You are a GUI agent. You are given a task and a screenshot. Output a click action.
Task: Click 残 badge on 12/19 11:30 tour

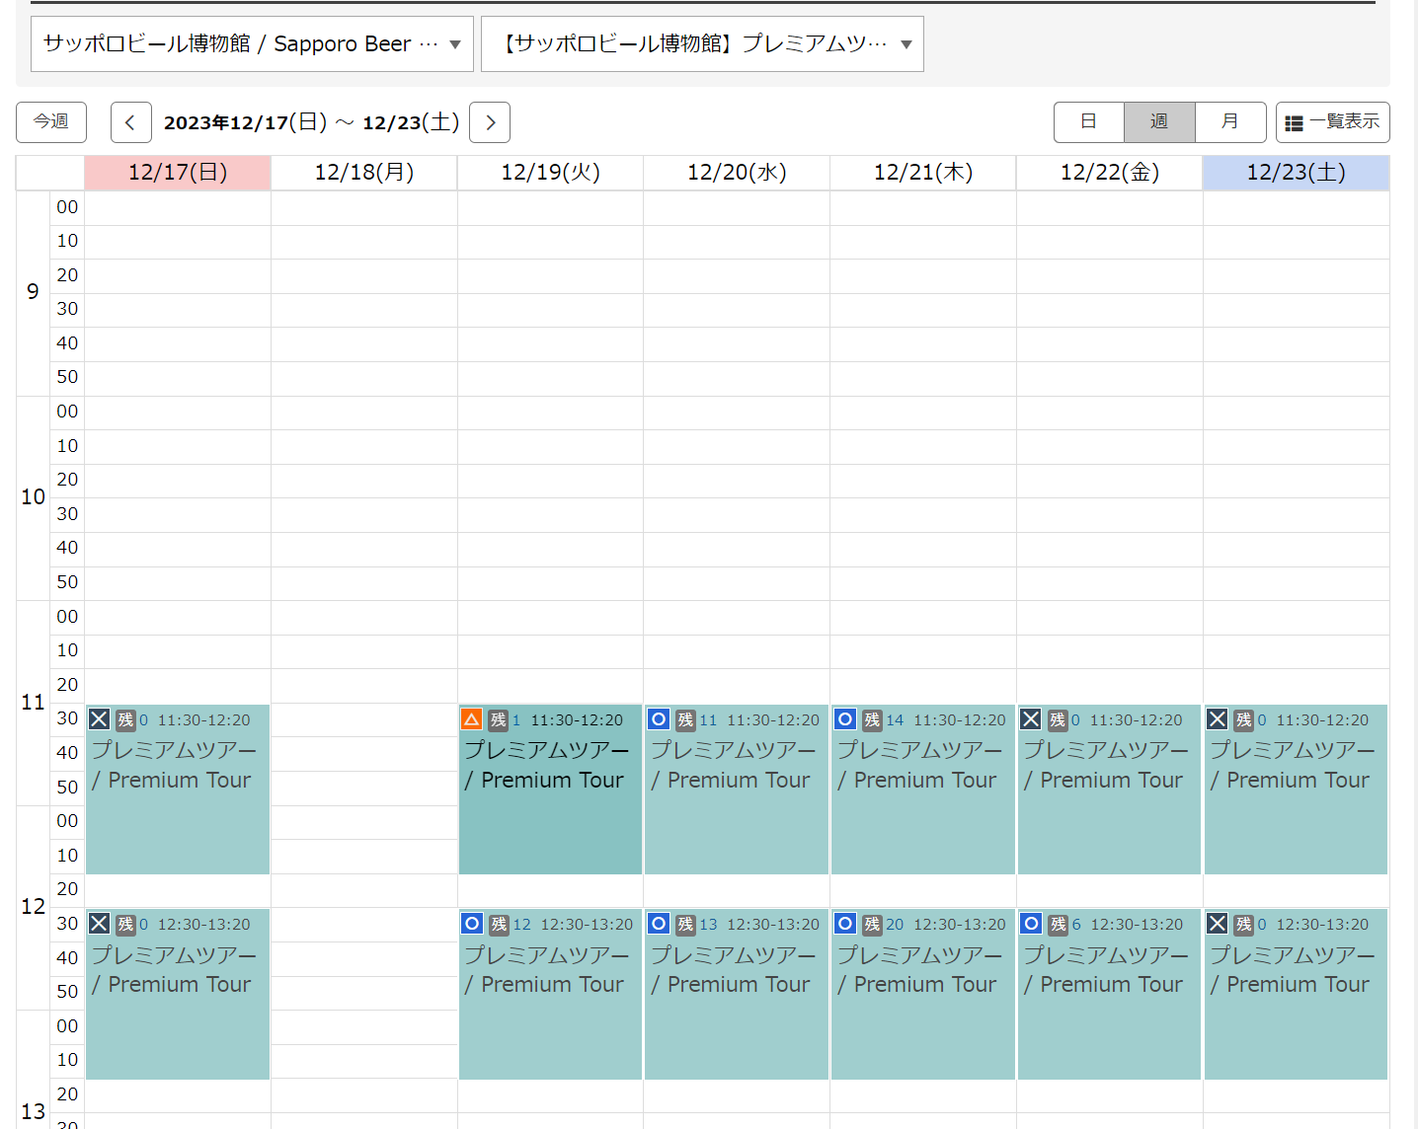499,720
